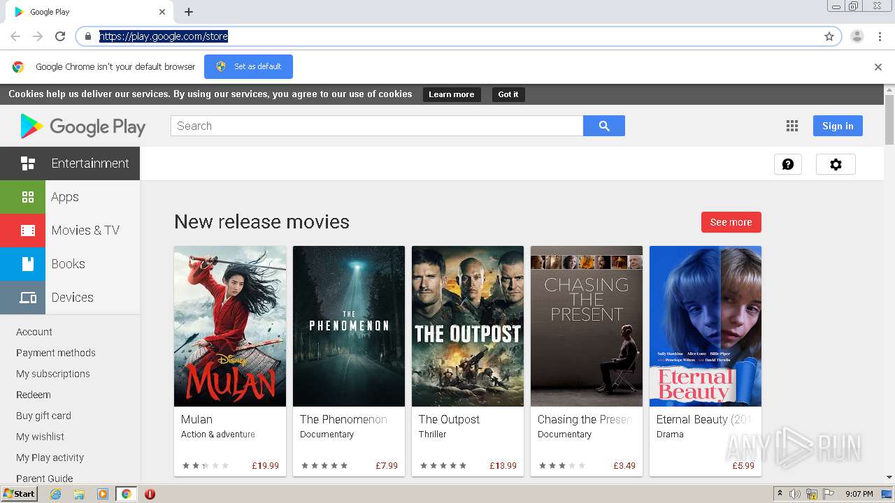This screenshot has width=895, height=503.
Task: Click New release movies heading
Action: [262, 221]
